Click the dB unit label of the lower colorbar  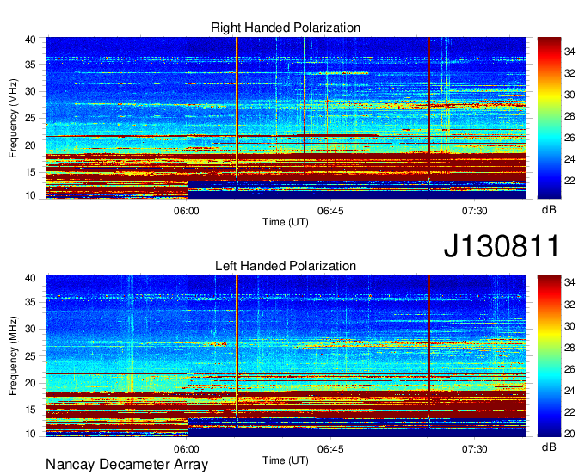tap(549, 447)
